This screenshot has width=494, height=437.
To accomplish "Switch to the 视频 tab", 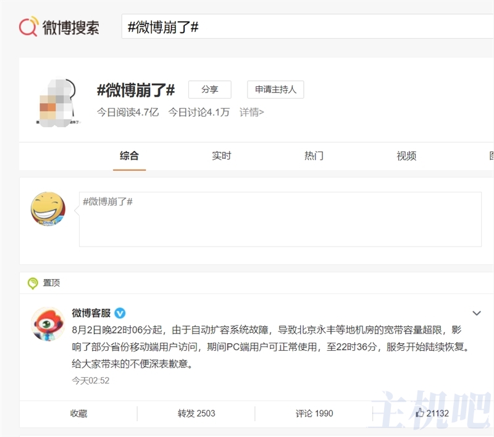I will click(x=406, y=156).
